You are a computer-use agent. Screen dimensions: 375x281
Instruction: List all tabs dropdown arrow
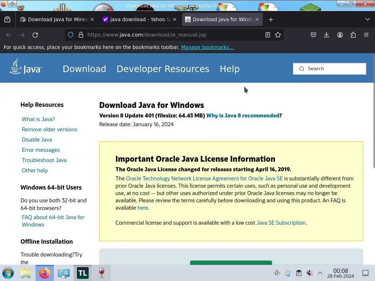pyautogui.click(x=368, y=19)
